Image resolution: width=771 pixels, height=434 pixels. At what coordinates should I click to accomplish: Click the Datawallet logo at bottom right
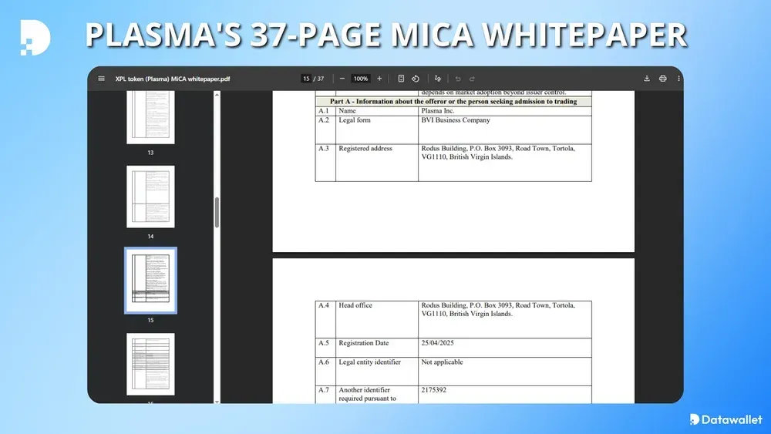coord(726,419)
